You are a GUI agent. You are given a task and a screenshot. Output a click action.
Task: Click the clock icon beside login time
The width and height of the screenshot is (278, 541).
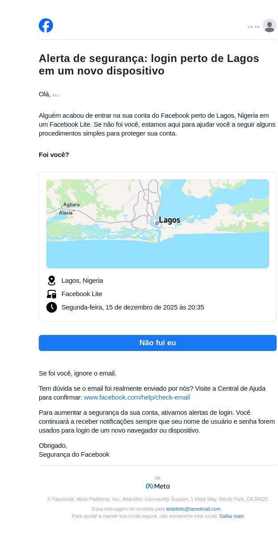click(52, 307)
